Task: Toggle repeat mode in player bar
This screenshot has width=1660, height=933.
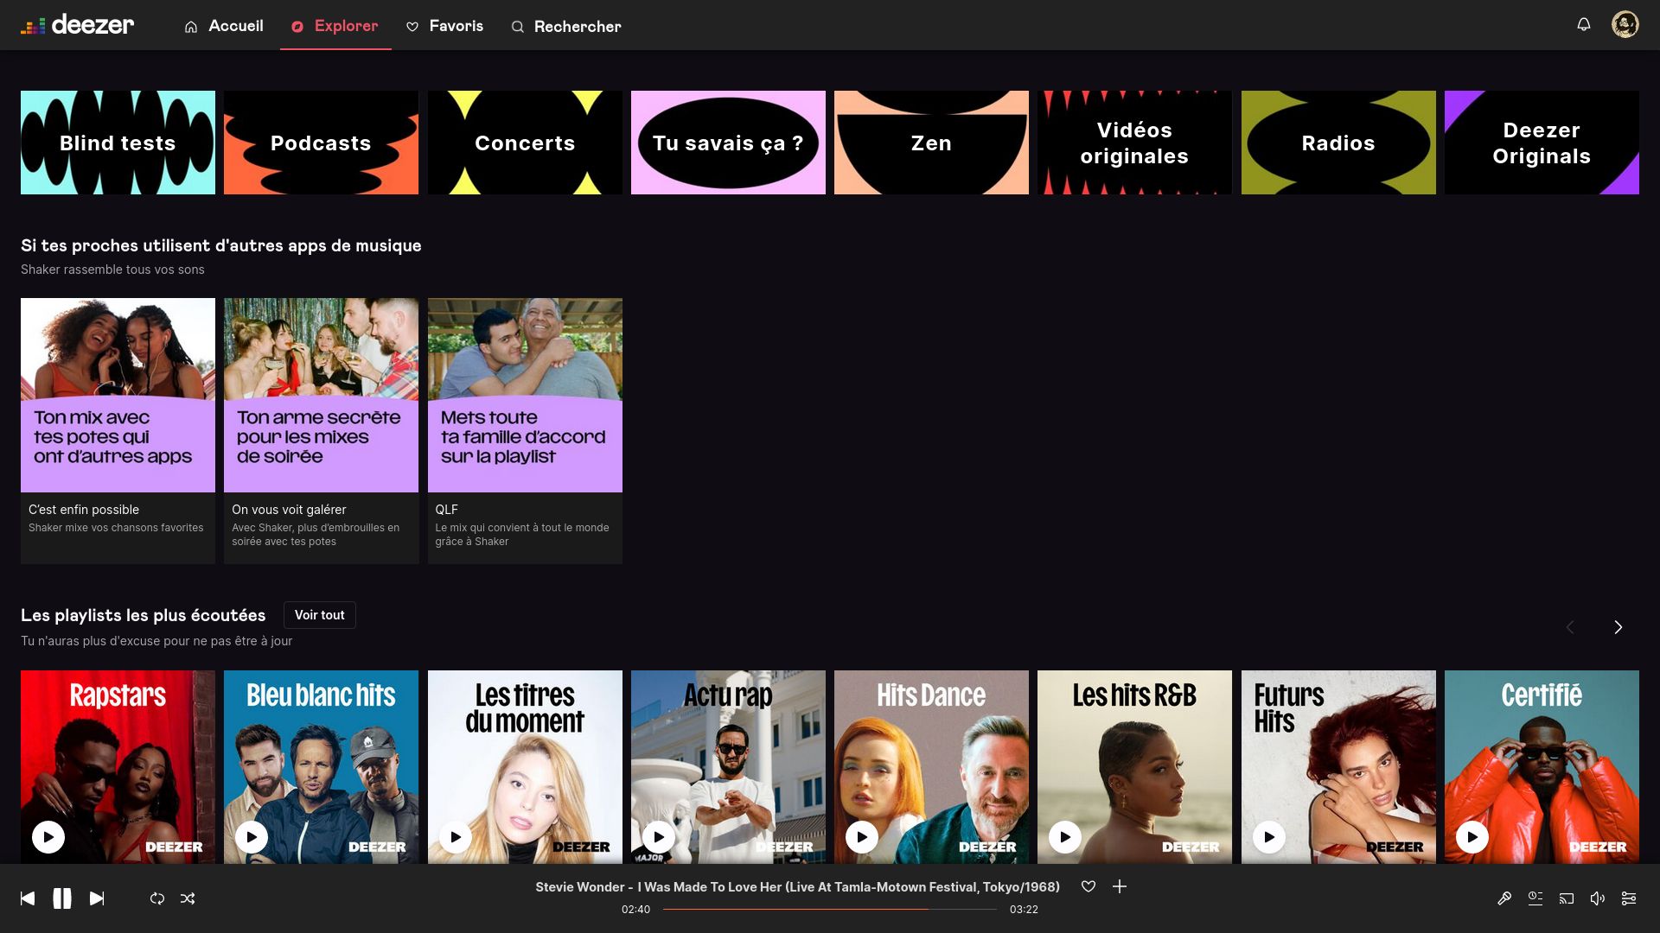Action: click(x=156, y=898)
